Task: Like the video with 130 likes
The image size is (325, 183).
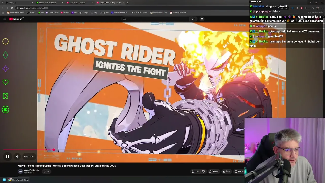Action: 195,171
